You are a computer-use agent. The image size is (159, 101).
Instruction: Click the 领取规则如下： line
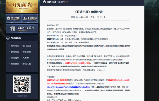[x=53, y=97]
